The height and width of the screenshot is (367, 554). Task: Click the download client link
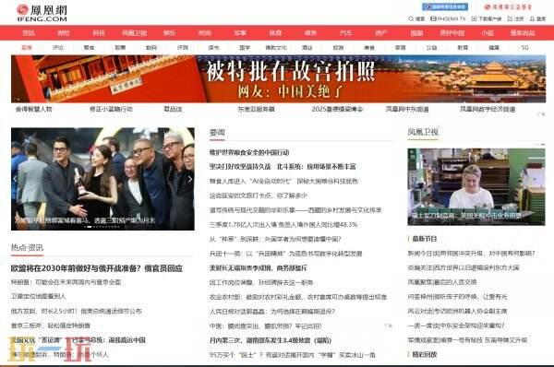[x=487, y=18]
